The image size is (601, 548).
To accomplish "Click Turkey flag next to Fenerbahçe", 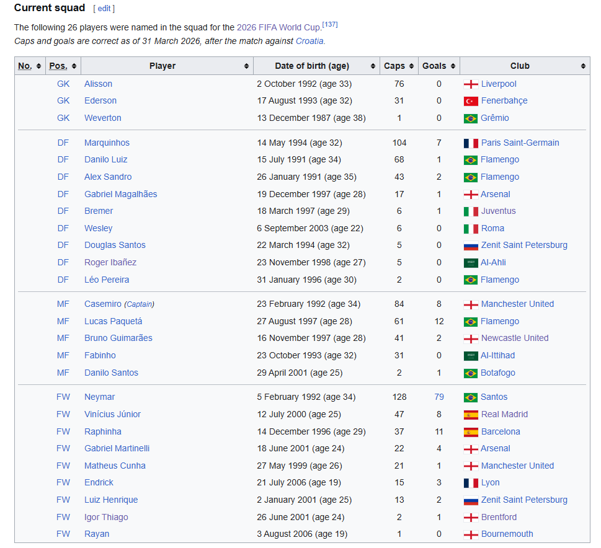I will pyautogui.click(x=471, y=101).
